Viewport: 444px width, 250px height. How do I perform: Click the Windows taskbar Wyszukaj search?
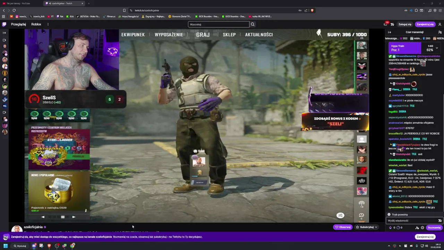(20, 246)
